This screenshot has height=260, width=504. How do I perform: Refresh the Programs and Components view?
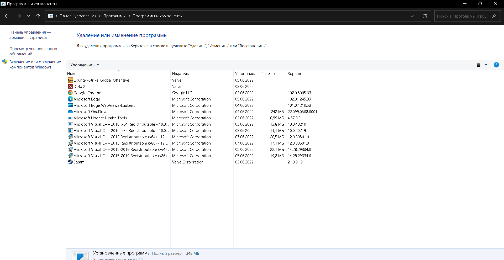tap(424, 16)
